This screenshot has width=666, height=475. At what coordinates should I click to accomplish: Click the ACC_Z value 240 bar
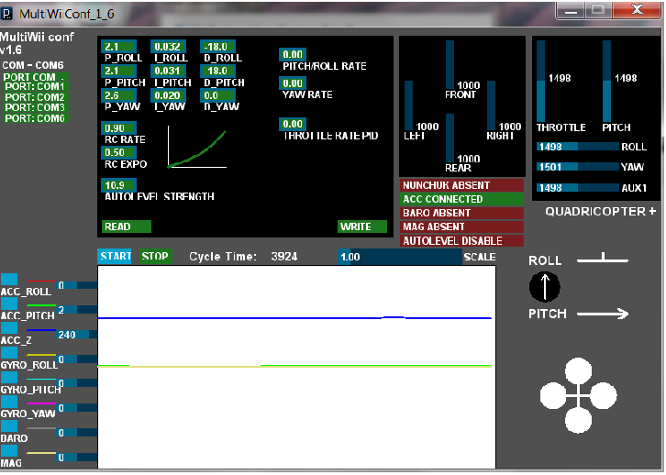coord(77,335)
